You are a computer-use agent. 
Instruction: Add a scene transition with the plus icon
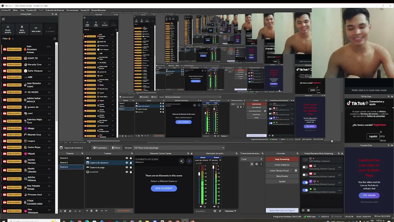[252, 164]
